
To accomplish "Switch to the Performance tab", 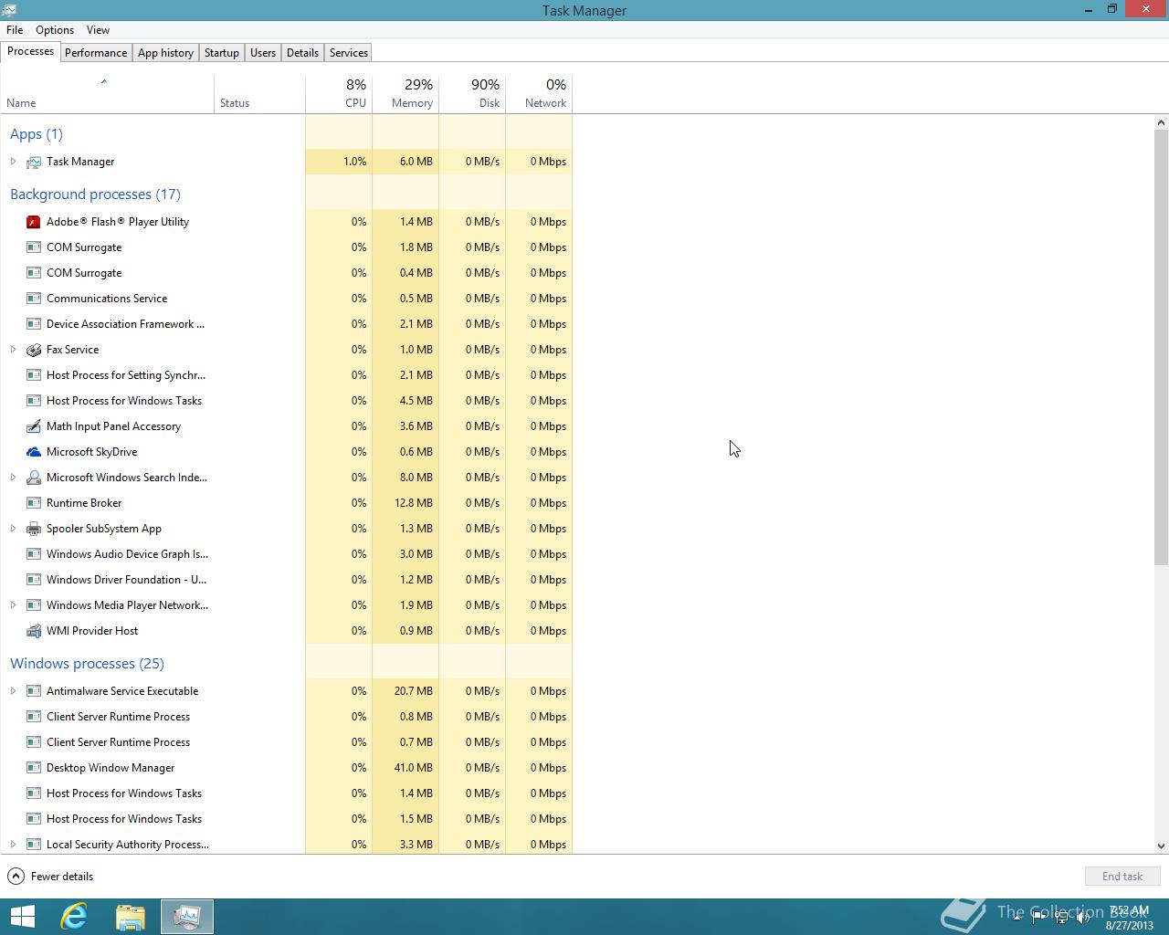I will (x=96, y=53).
